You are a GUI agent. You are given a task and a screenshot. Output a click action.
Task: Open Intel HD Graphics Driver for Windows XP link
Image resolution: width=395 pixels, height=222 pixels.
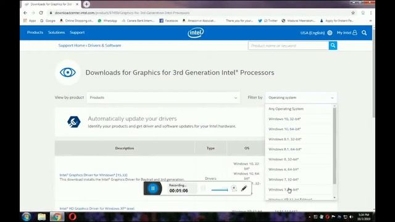click(x=97, y=208)
